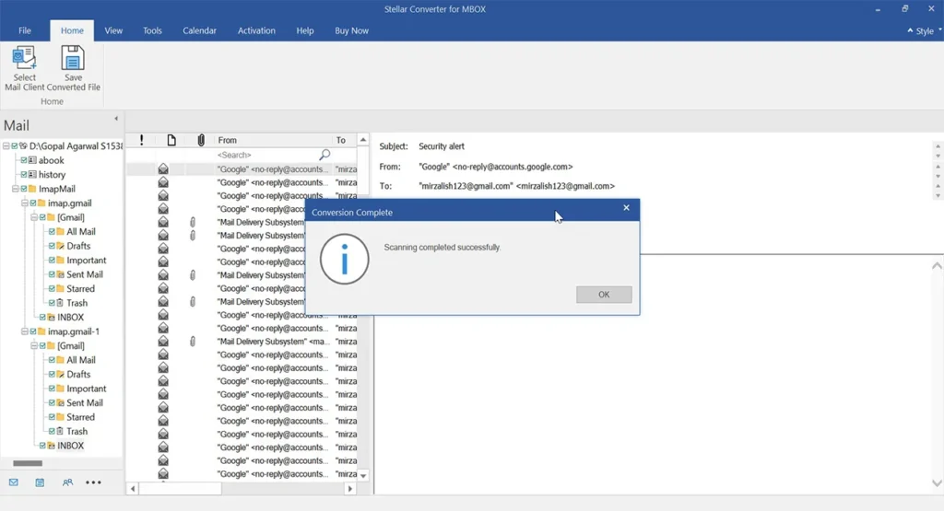The image size is (944, 511).
Task: Toggle checkbox for imap.gmail-1
Action: pyautogui.click(x=33, y=331)
